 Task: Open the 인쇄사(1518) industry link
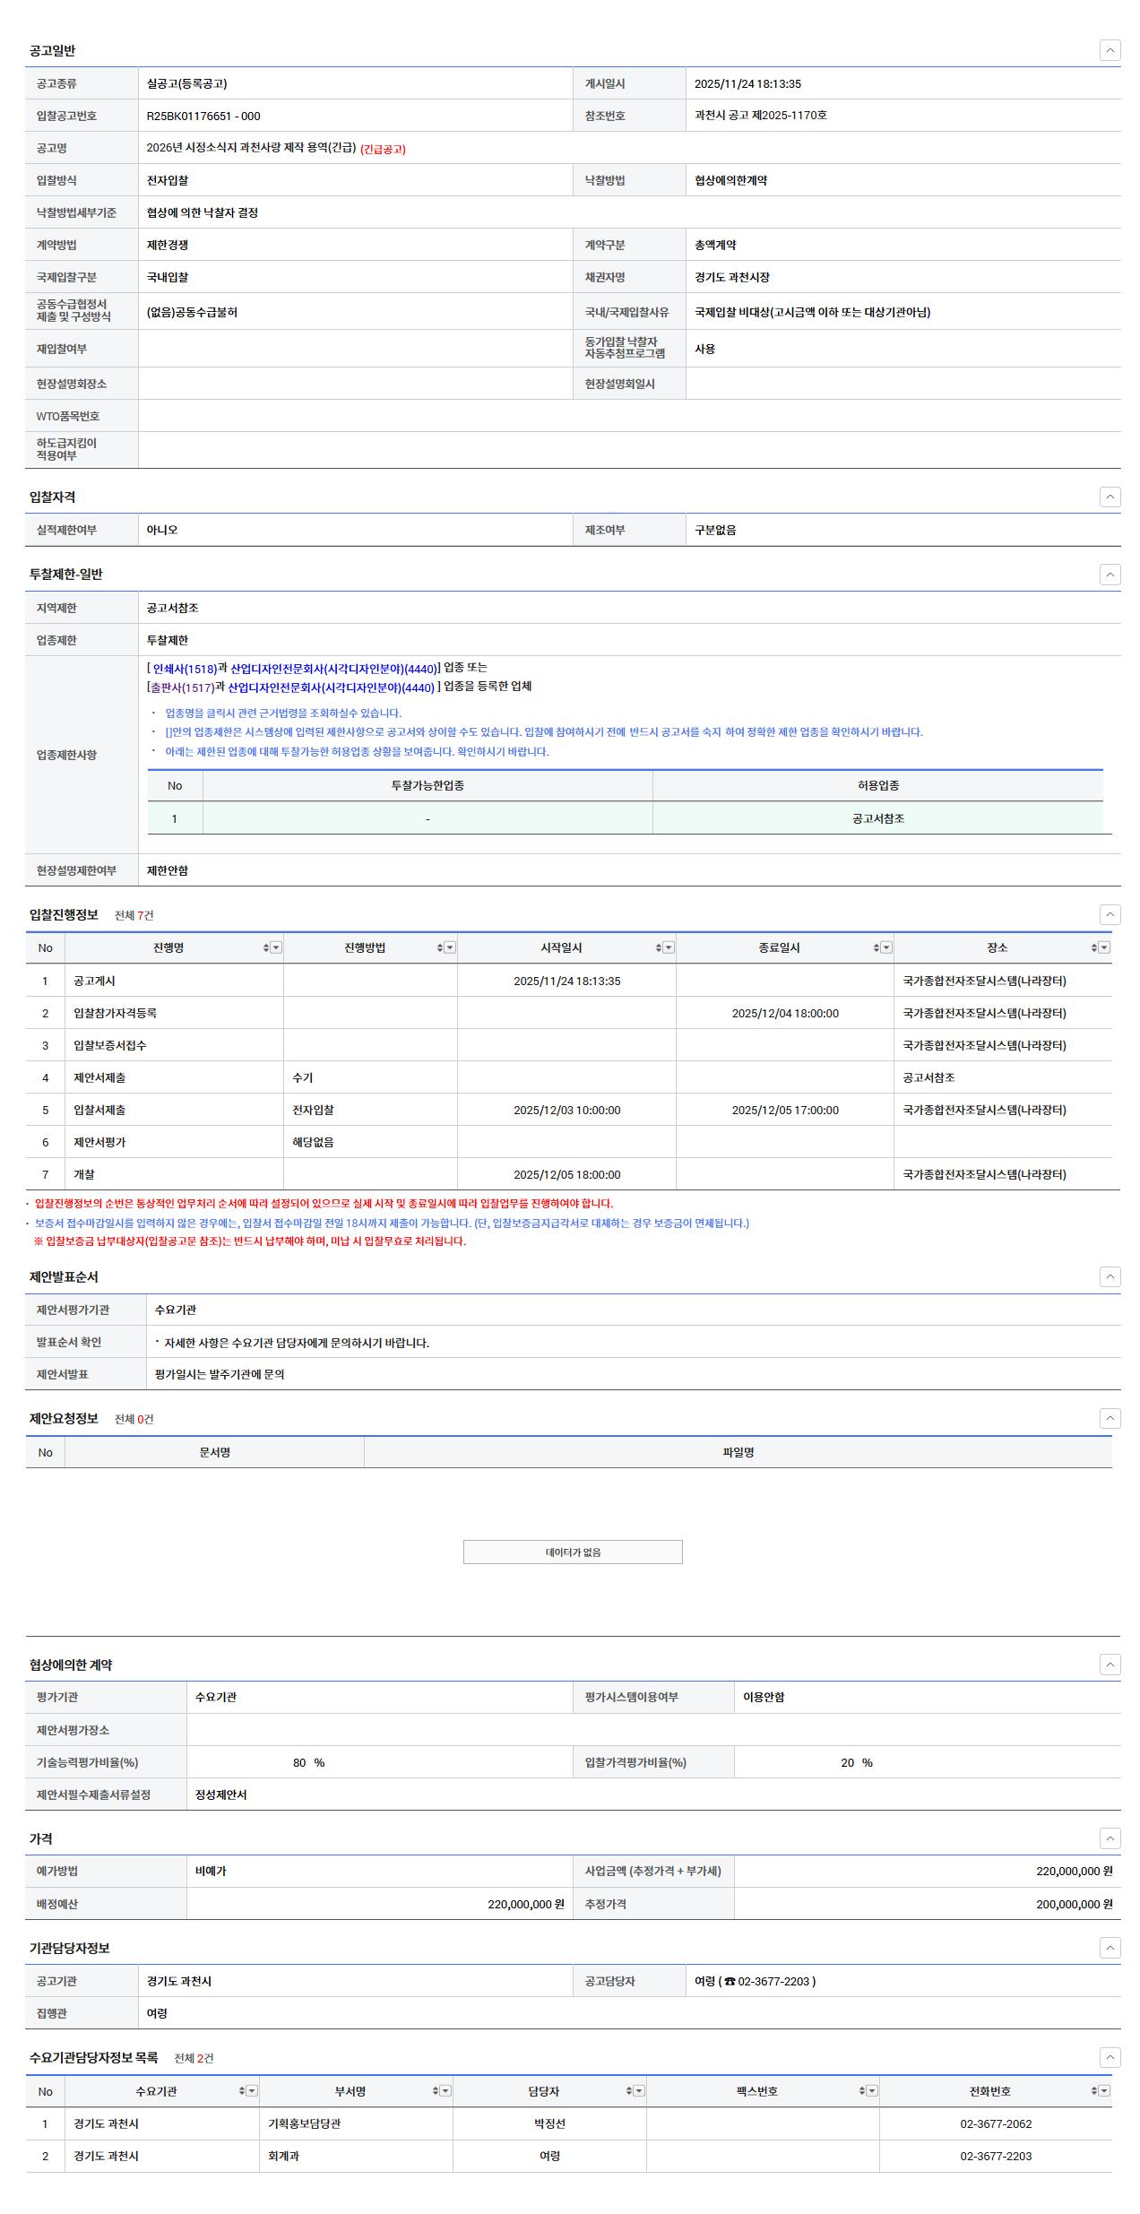[185, 669]
